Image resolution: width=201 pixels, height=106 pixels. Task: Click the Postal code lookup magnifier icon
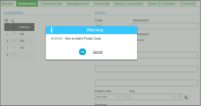point(119,97)
